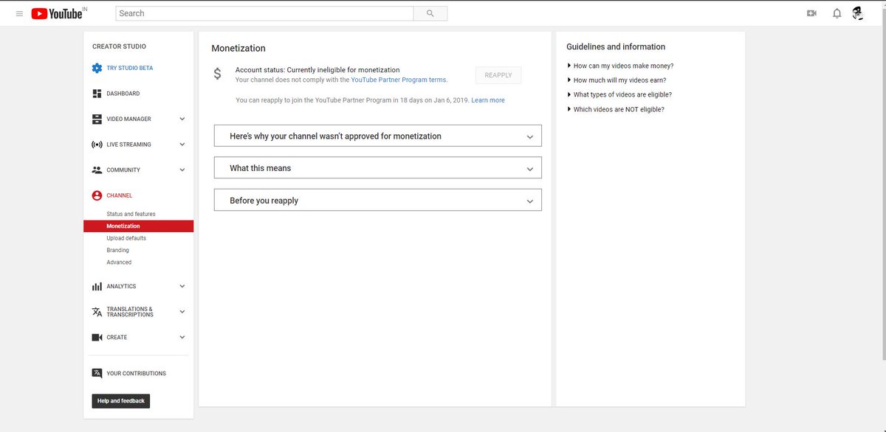
Task: Expand the Video Manager chevron
Action: 182,119
